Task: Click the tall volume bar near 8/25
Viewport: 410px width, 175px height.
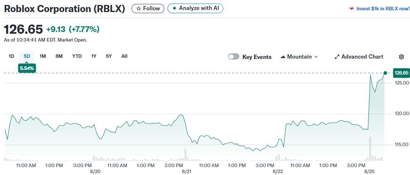Action: (370, 149)
